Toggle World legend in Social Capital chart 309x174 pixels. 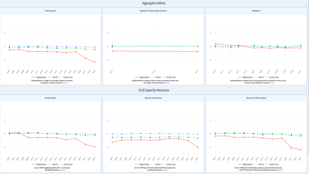55,164
